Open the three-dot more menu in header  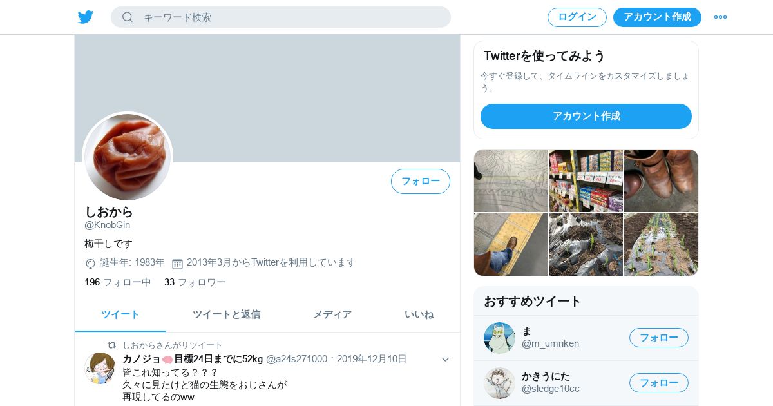tap(720, 17)
